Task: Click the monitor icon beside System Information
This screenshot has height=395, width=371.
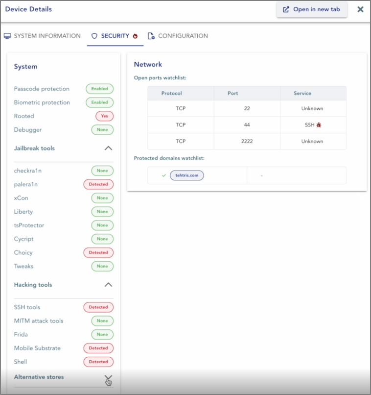Action: (7, 36)
